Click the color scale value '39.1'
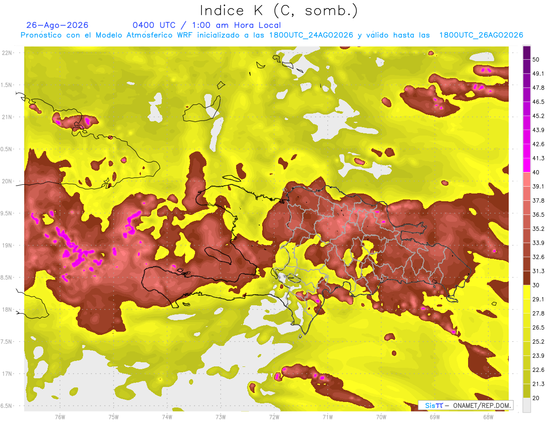This screenshot has width=548, height=423. (x=538, y=186)
